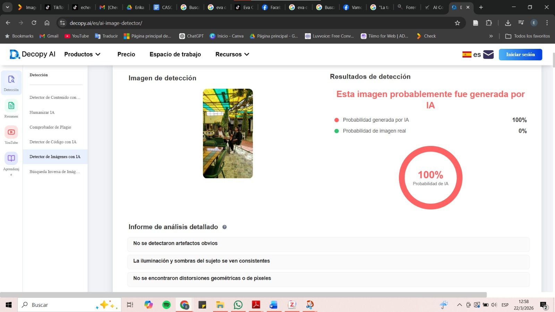This screenshot has height=312, width=555.
Task: Expand the Recursos dropdown menu
Action: click(232, 54)
